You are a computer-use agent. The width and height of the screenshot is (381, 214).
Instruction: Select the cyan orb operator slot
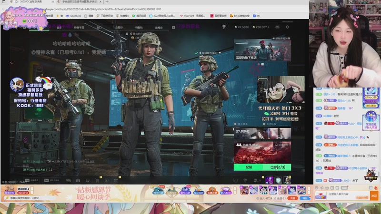point(278,180)
